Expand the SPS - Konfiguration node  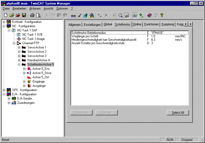coord(4,90)
